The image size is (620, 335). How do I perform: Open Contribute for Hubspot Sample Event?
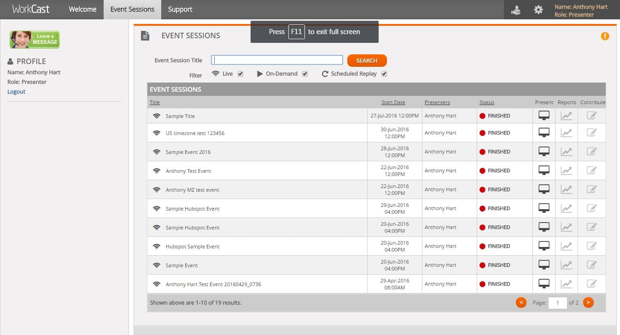(x=592, y=246)
